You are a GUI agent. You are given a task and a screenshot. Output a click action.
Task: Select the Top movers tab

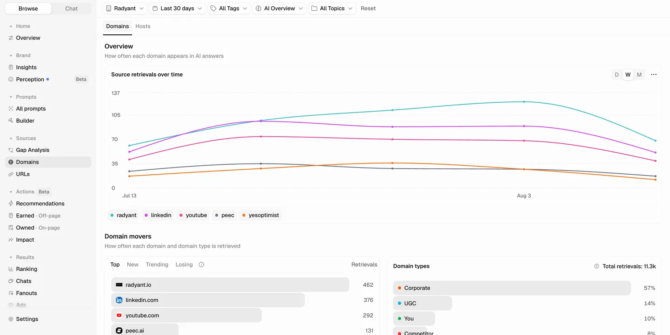pos(115,265)
